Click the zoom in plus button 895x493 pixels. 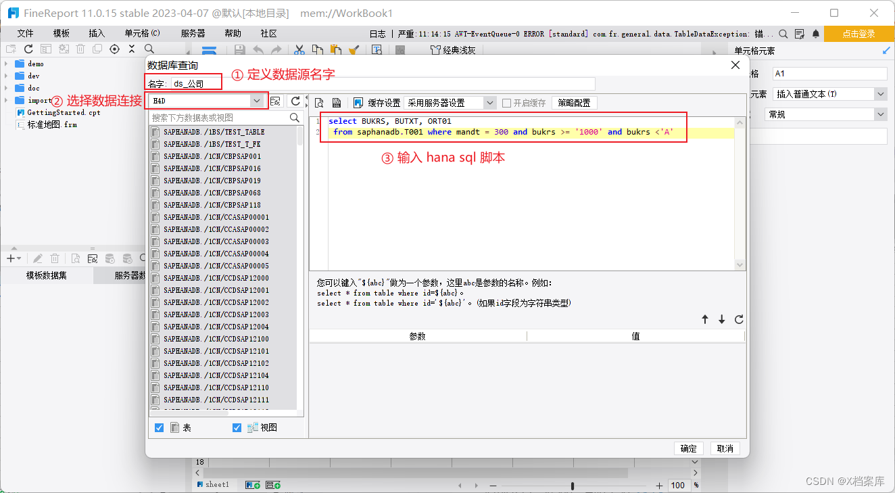click(x=660, y=486)
